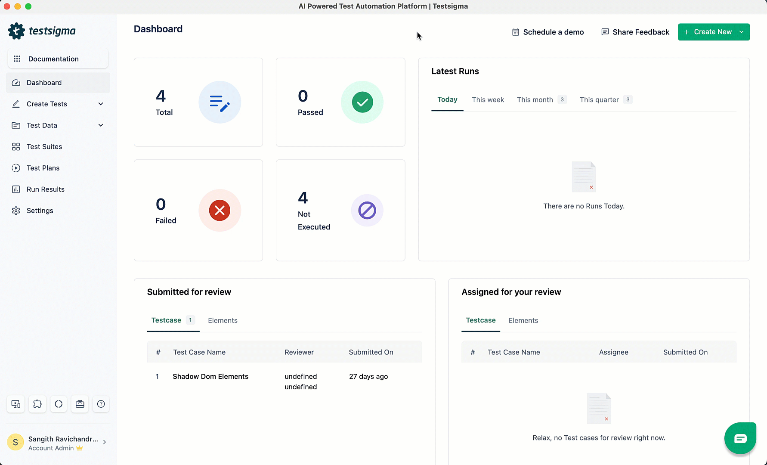Click the Settings gear icon

pos(16,211)
